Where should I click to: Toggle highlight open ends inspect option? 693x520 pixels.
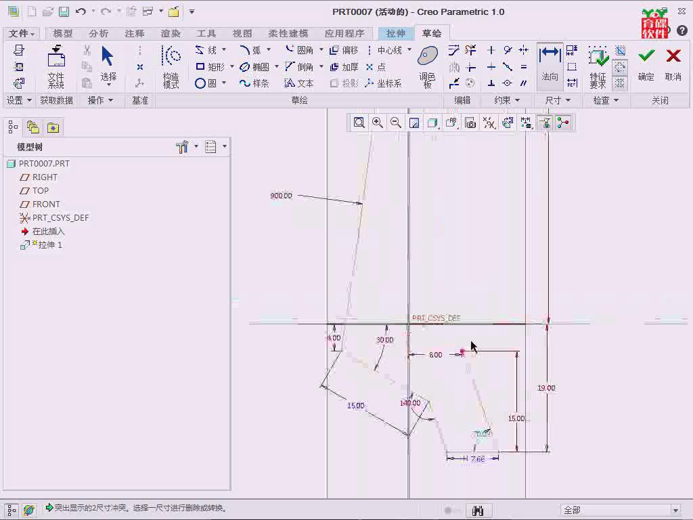pos(620,67)
